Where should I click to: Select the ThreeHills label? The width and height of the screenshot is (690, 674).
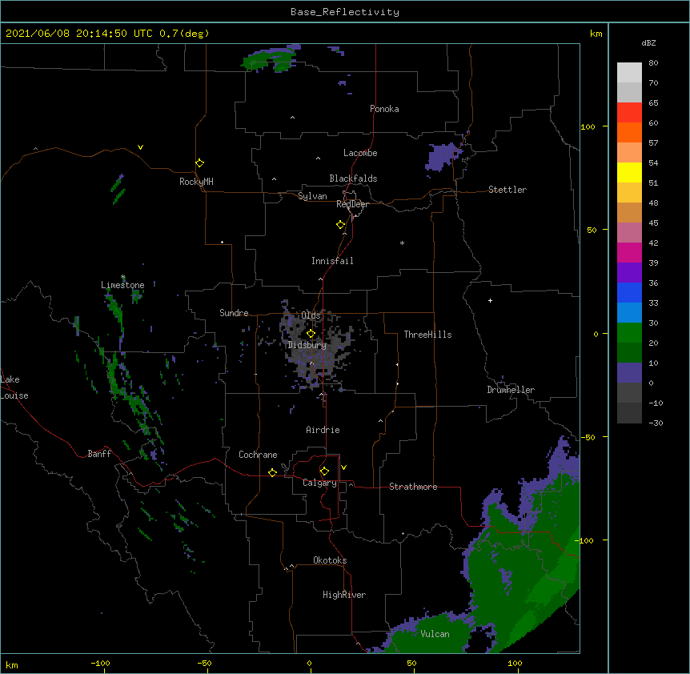(x=427, y=335)
